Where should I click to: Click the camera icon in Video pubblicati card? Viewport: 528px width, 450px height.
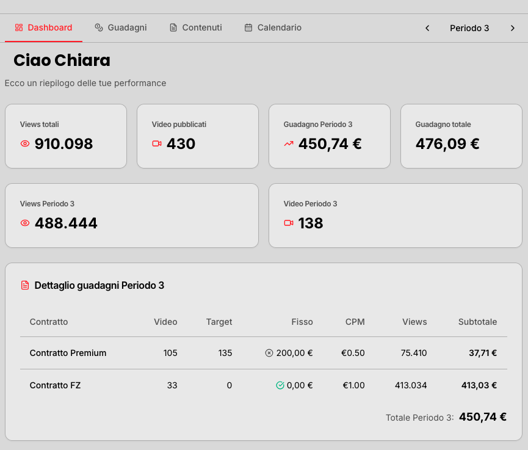[157, 144]
